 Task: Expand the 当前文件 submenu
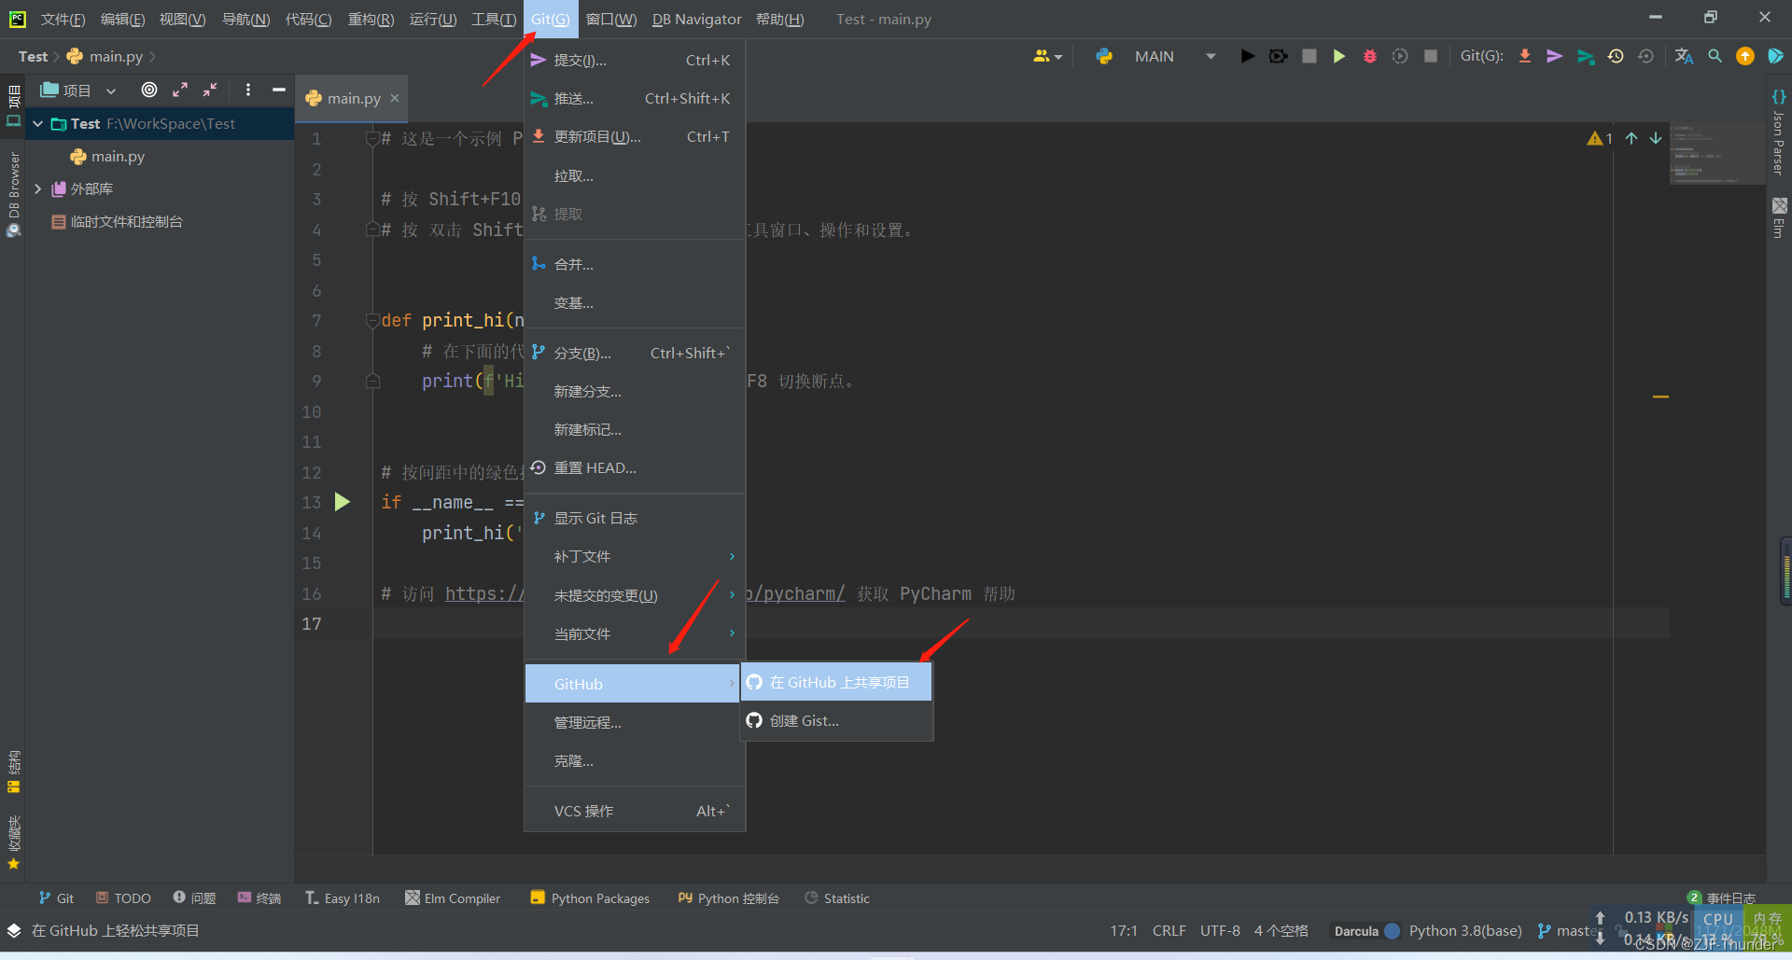pos(635,633)
